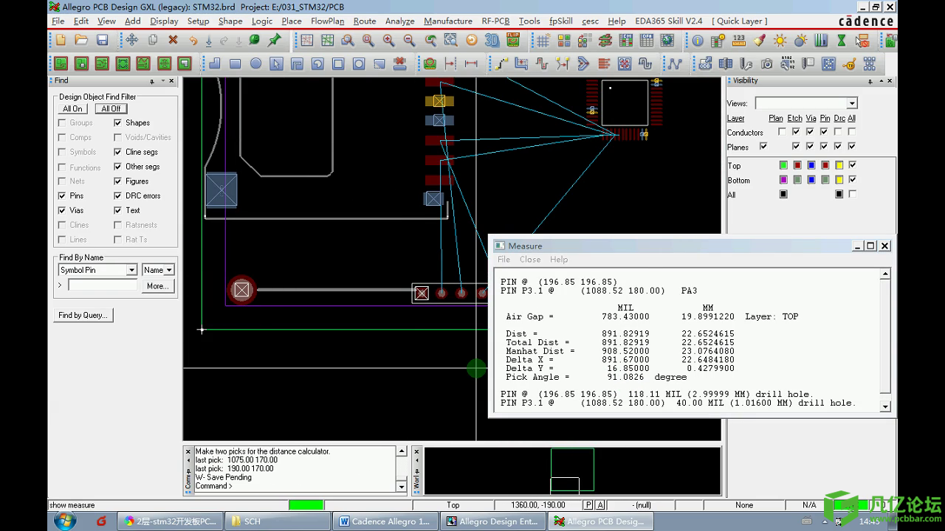Open a design with the folder icon
The width and height of the screenshot is (945, 531).
tap(81, 40)
